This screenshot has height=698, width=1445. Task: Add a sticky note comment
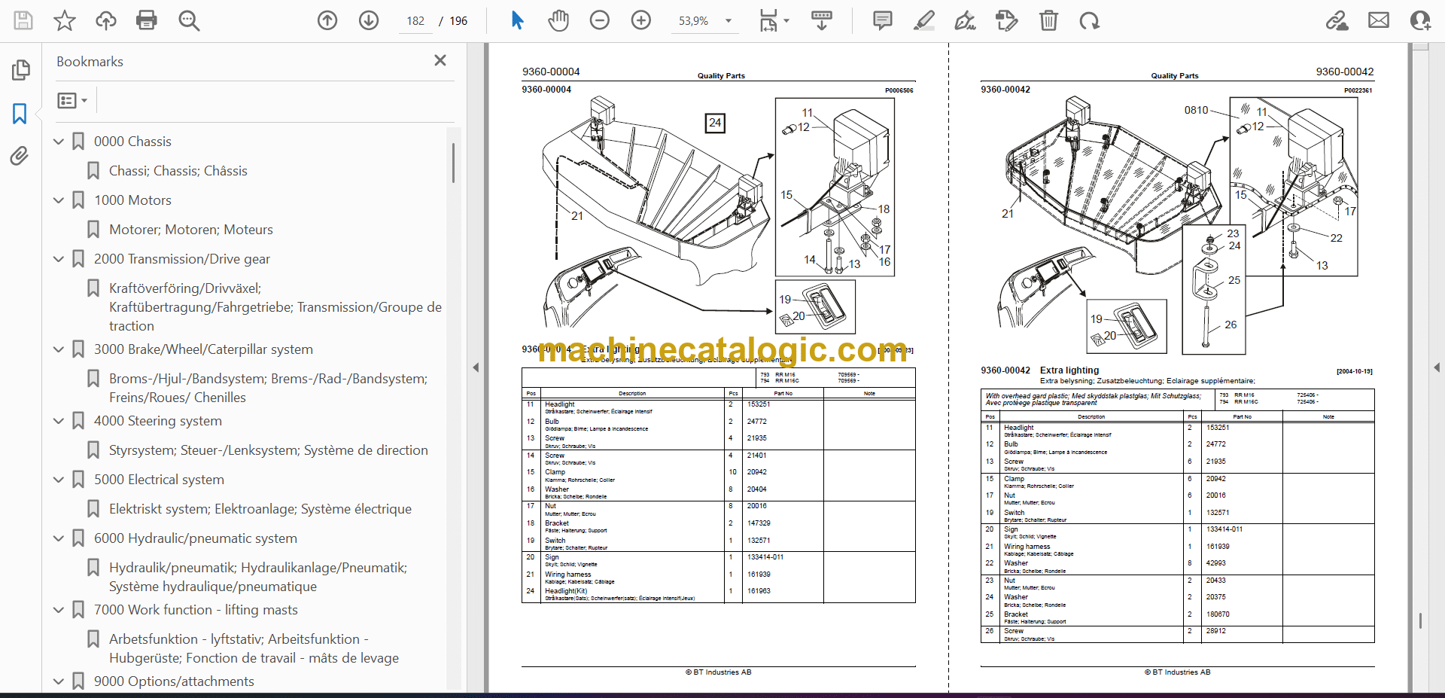[883, 20]
